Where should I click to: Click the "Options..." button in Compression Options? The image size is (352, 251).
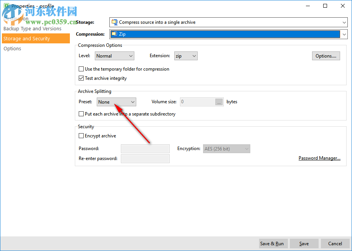point(326,56)
